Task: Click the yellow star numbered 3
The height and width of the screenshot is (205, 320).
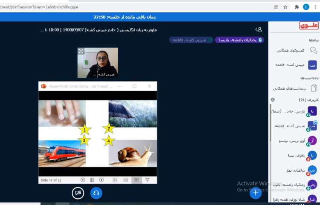Action: point(84,141)
